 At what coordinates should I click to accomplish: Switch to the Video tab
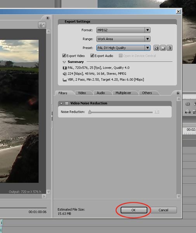point(82,93)
